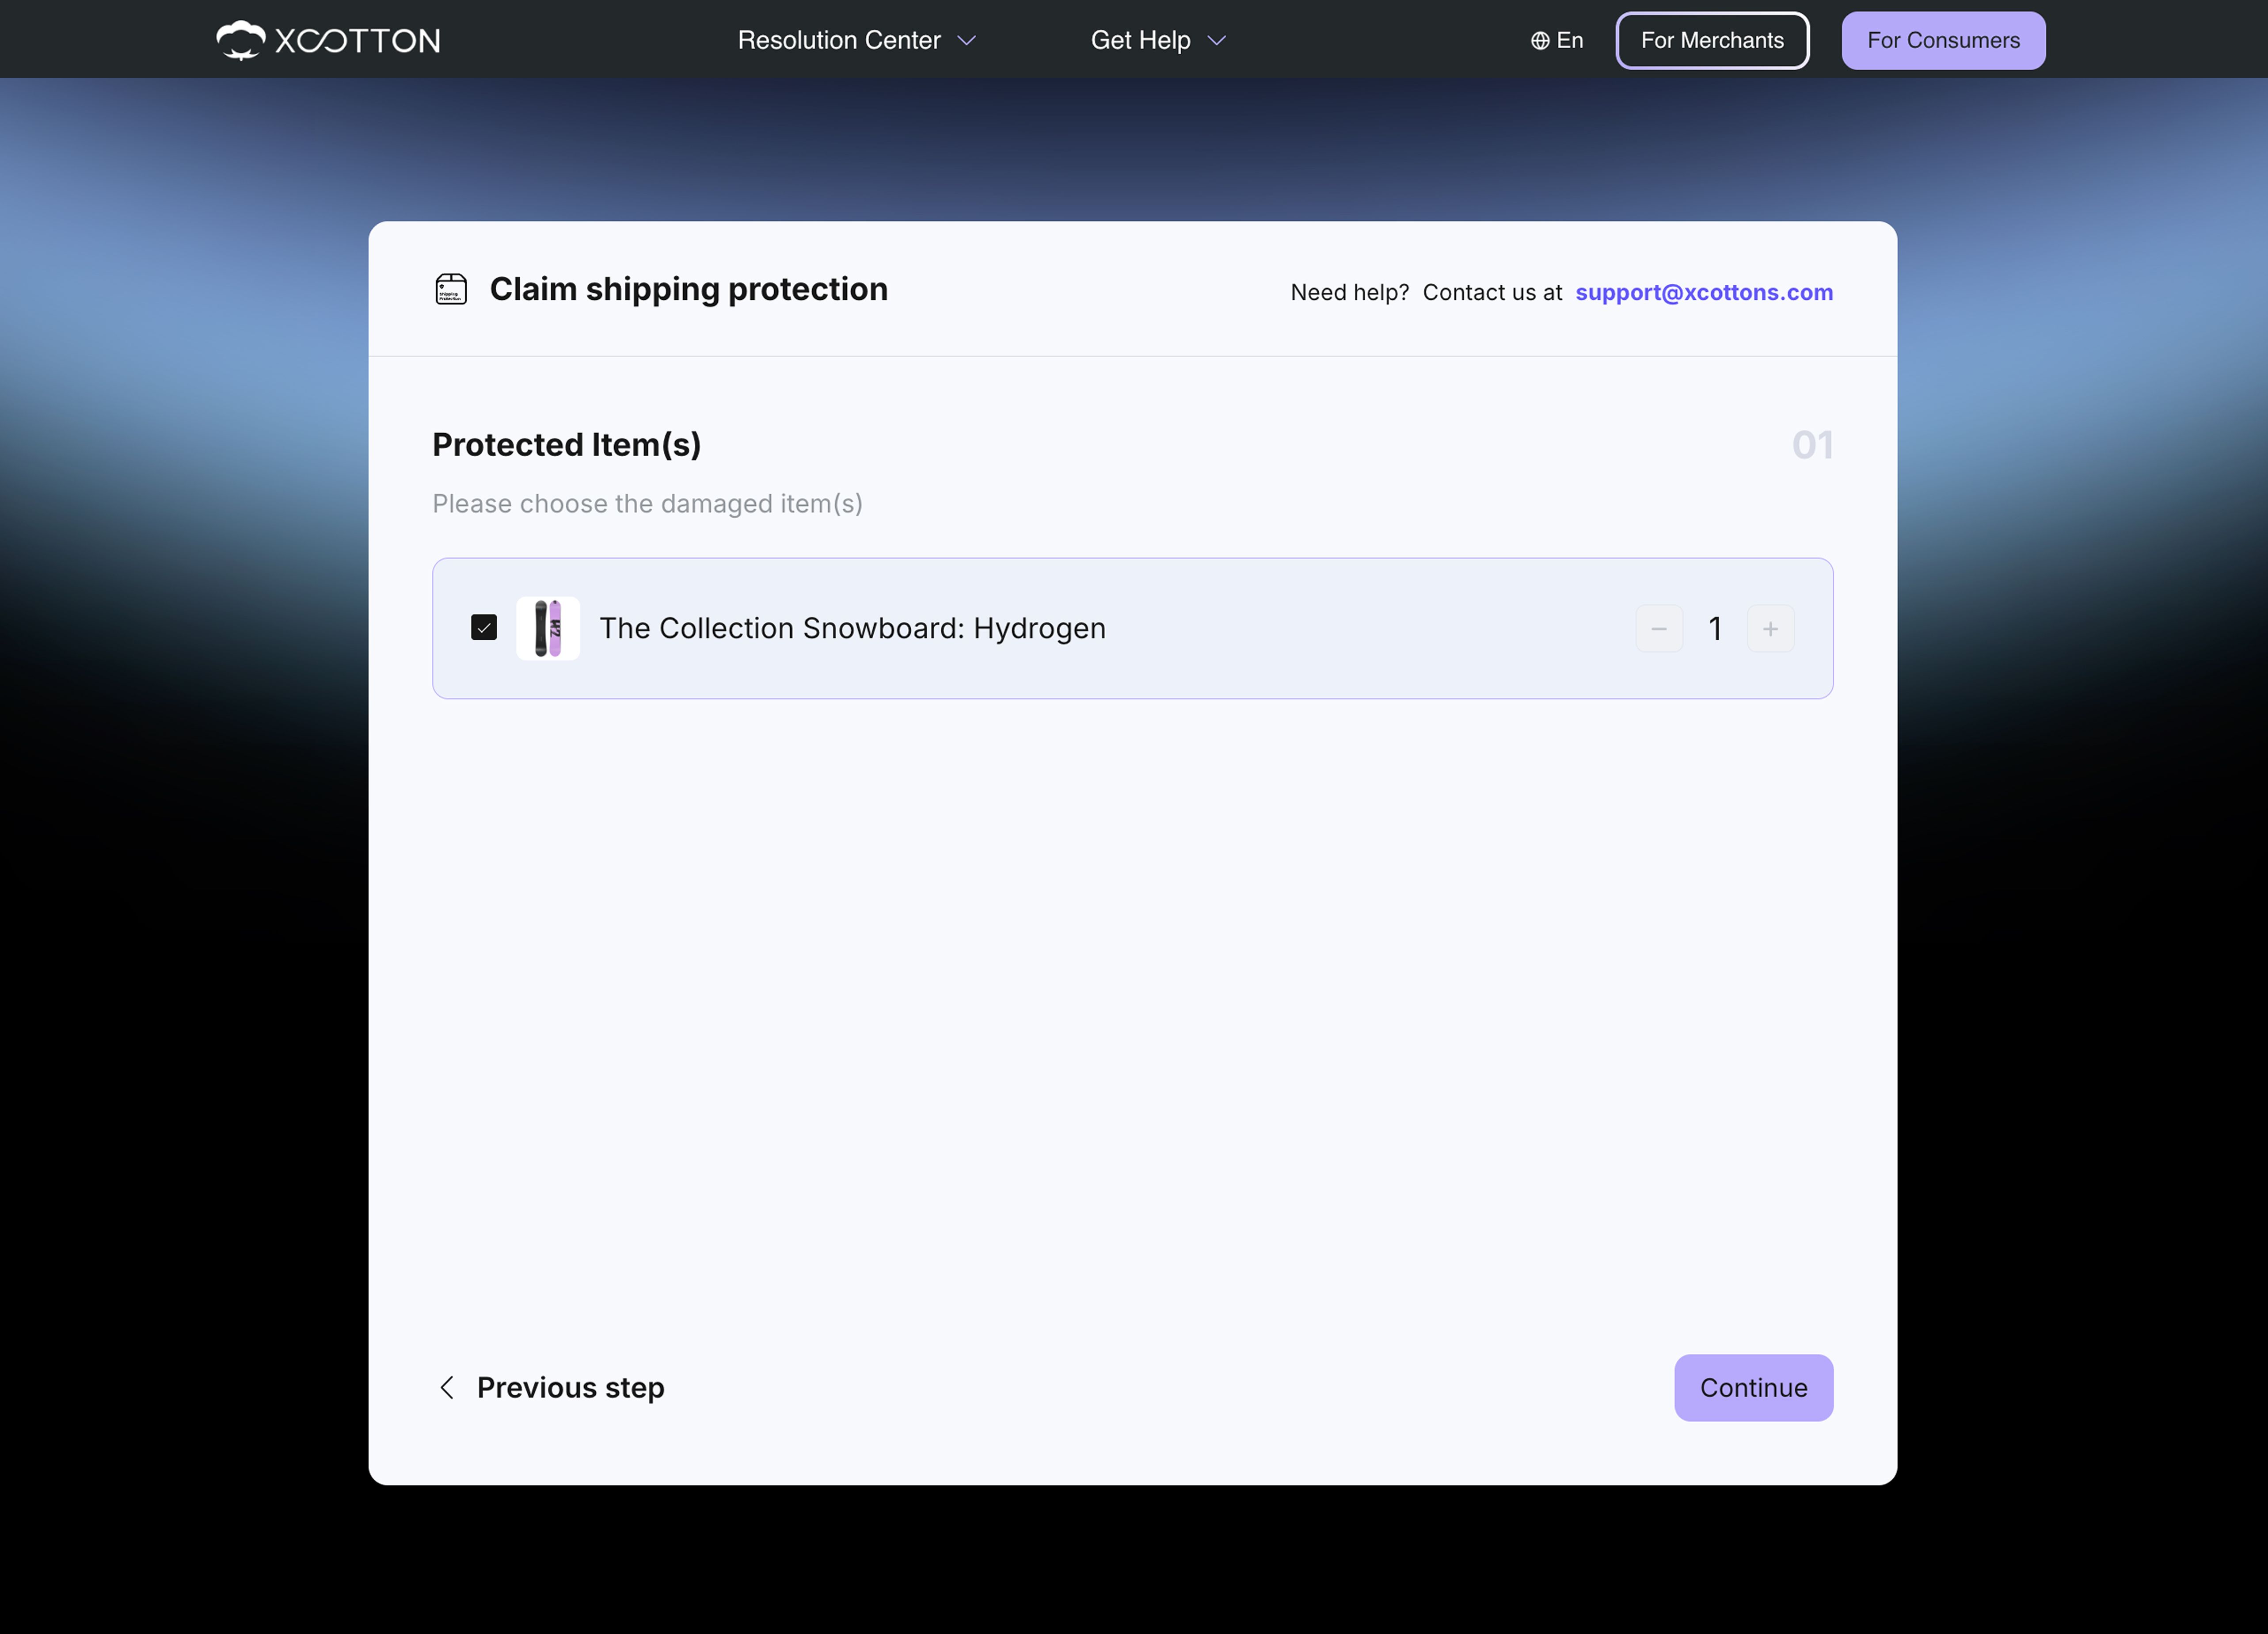Viewport: 2268px width, 1634px height.
Task: Click the step number 01
Action: [1812, 444]
